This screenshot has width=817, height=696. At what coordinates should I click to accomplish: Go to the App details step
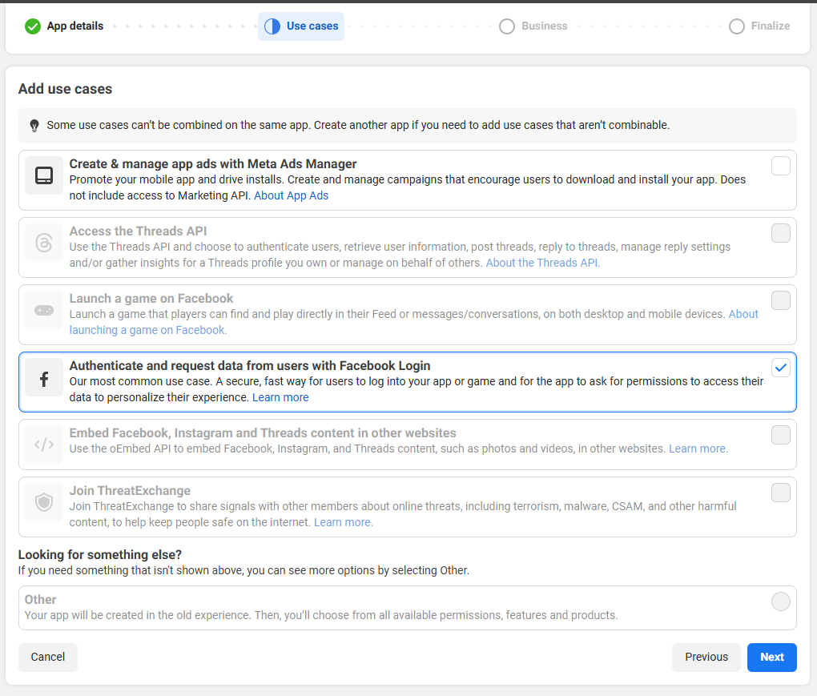coord(64,26)
